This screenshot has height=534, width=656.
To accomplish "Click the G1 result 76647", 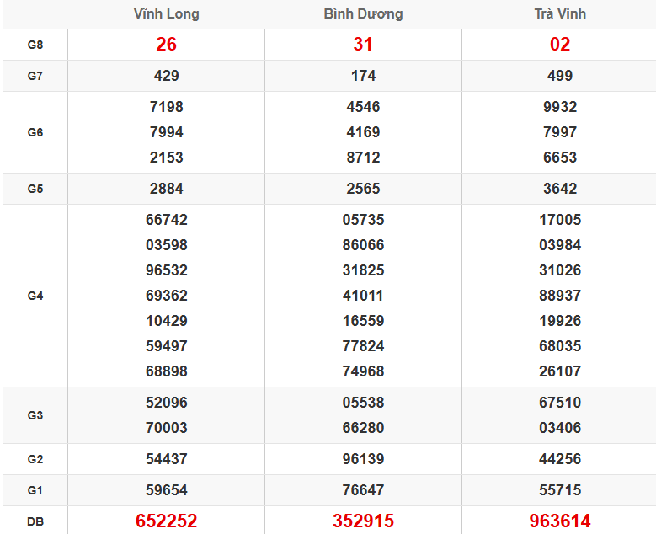I will point(363,490).
